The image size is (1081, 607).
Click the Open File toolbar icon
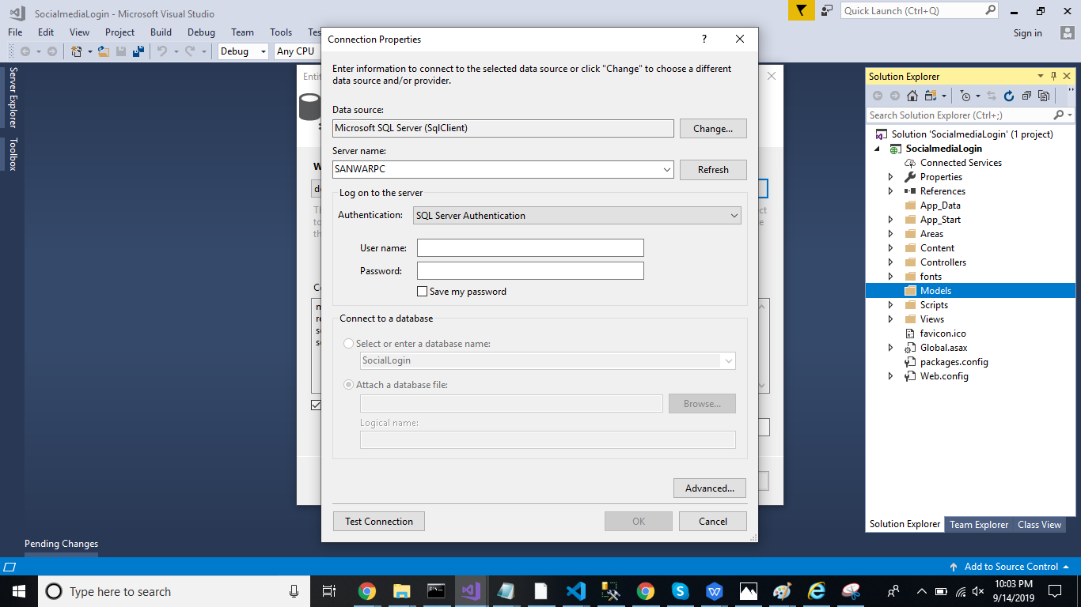pyautogui.click(x=103, y=51)
